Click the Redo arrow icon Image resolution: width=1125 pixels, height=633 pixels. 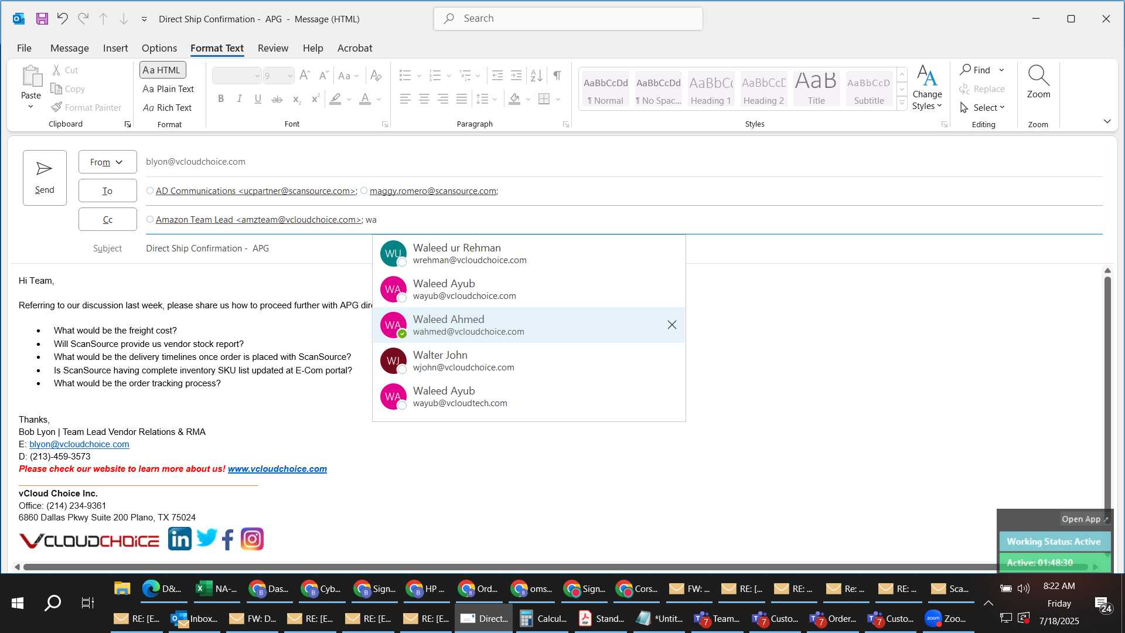click(x=83, y=19)
